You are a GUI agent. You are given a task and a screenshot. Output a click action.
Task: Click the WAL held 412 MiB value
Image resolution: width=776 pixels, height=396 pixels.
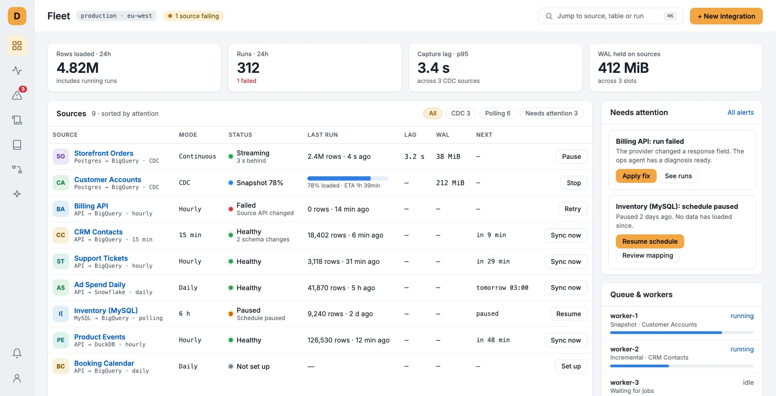(623, 68)
